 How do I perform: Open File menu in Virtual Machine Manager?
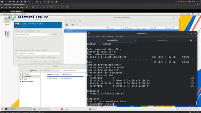66,21
